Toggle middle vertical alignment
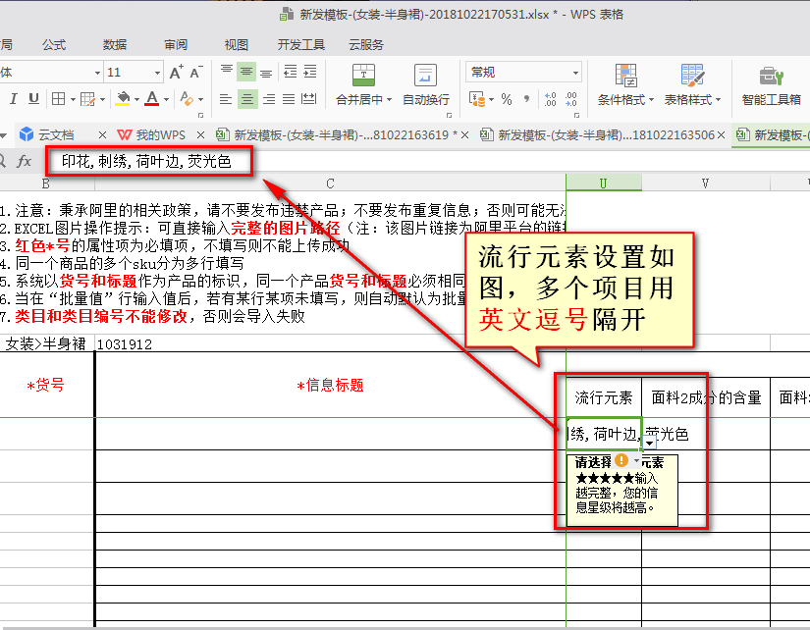 246,72
